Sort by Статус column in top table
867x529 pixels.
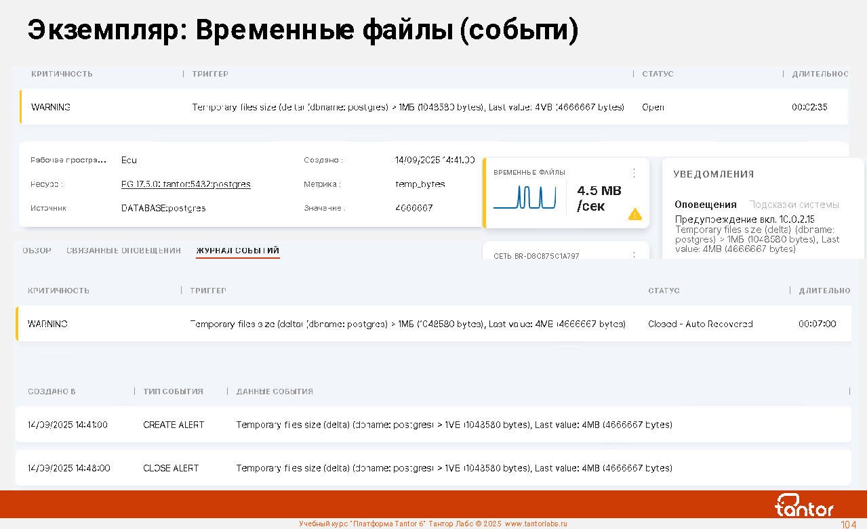[658, 74]
